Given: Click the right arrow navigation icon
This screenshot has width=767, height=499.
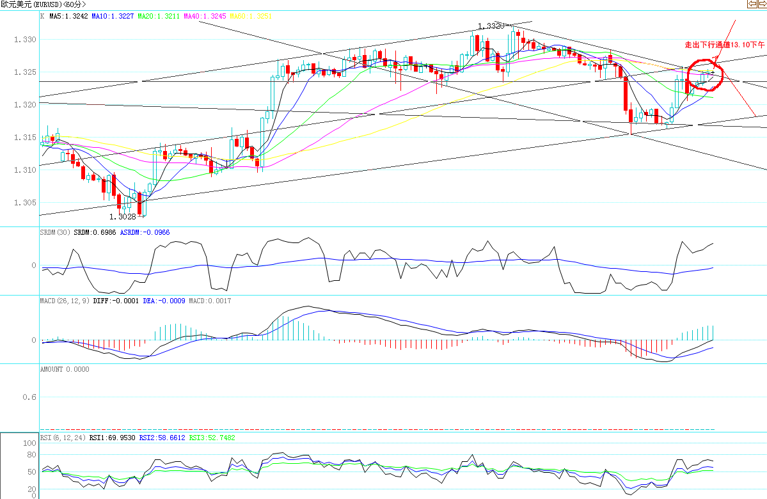Looking at the screenshot, I should click(x=762, y=4).
